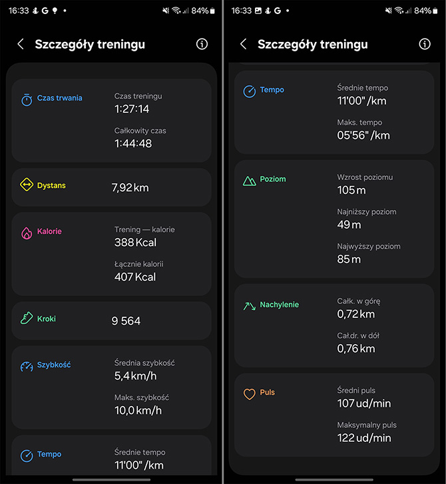Tap the Kroki 9 564 steps value
Screen dimensions: 446x484
coord(126,321)
